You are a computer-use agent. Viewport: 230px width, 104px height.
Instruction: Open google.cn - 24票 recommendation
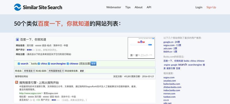pyautogui.click(x=172, y=42)
